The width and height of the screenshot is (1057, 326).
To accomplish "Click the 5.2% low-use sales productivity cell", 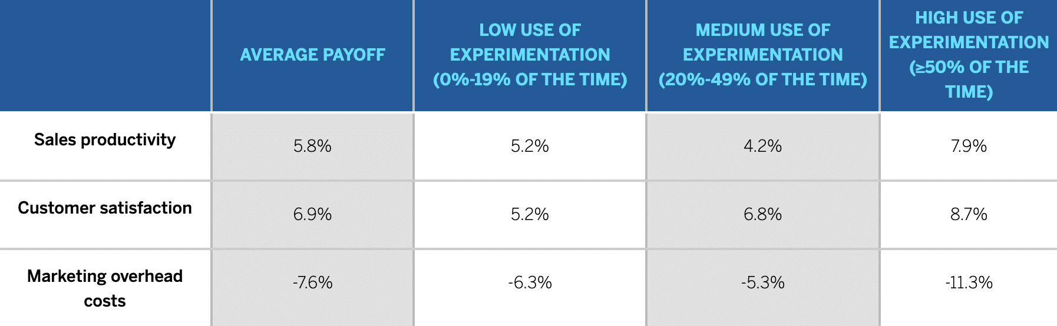I will click(530, 146).
